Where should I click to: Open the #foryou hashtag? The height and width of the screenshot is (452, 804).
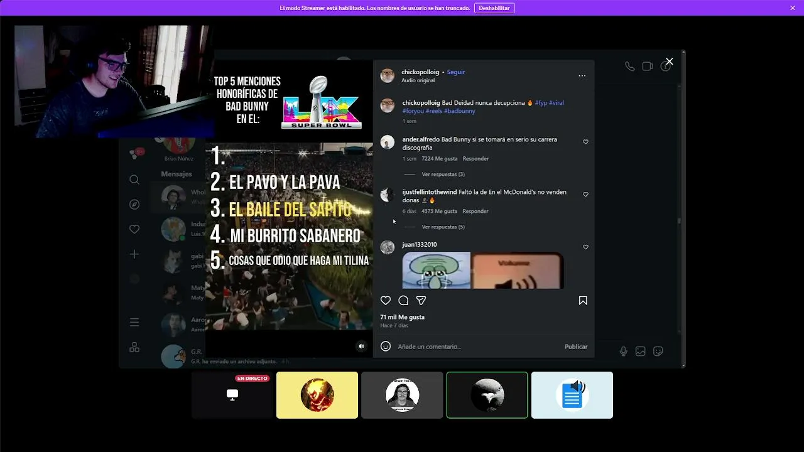point(413,111)
